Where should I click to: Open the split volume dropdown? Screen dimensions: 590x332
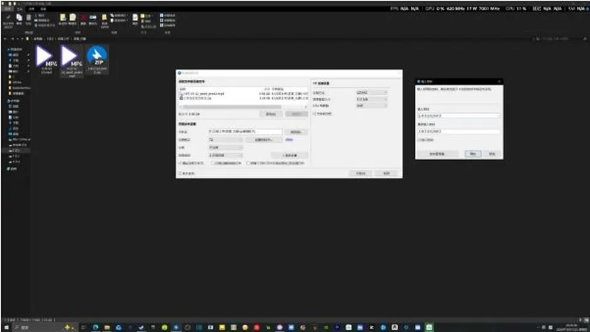tap(226, 148)
